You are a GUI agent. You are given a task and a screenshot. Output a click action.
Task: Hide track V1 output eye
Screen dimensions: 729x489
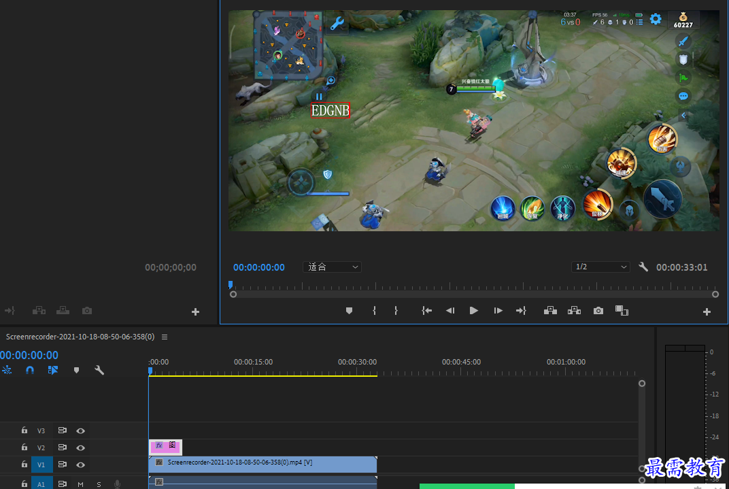(x=80, y=465)
